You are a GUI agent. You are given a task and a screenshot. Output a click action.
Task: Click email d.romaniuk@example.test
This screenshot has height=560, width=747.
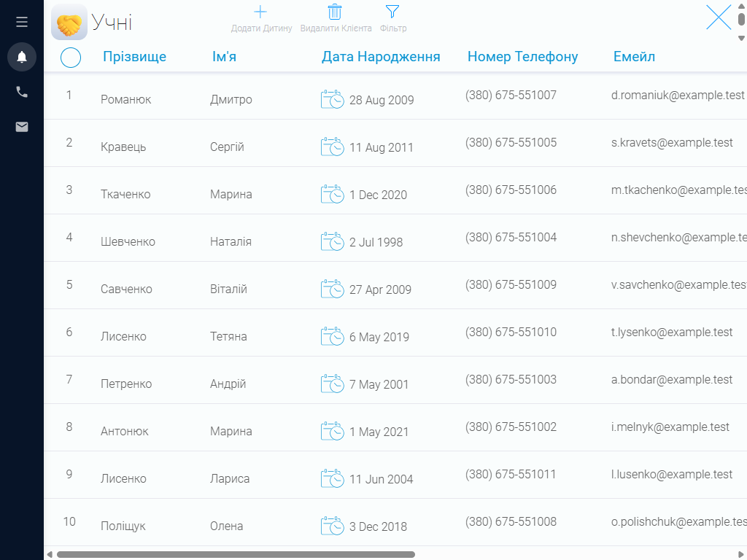coord(678,96)
